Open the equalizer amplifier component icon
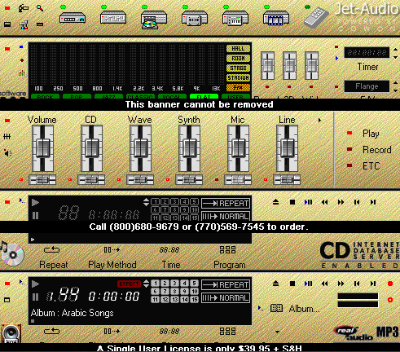 pos(113,18)
